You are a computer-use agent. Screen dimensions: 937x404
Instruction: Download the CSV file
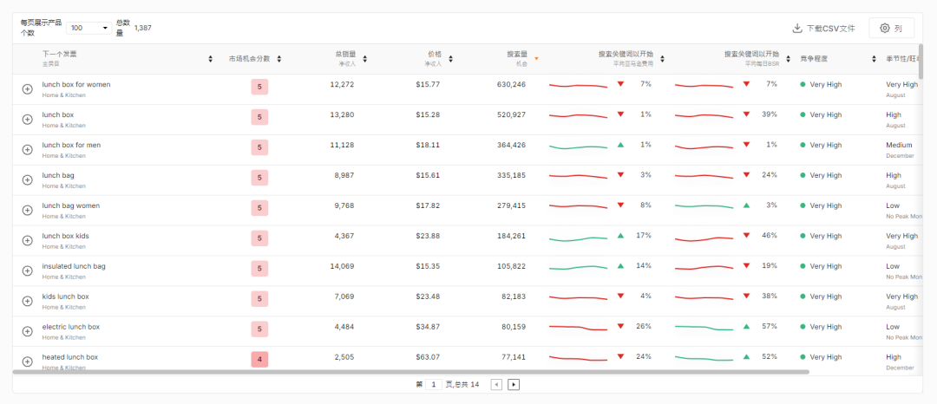coord(823,29)
